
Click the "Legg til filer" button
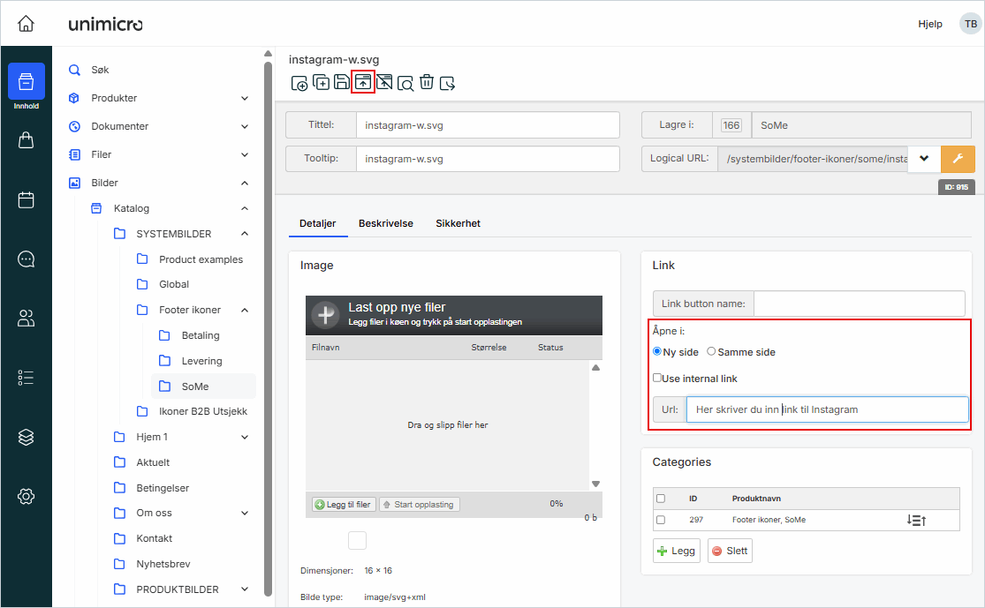[x=343, y=505]
